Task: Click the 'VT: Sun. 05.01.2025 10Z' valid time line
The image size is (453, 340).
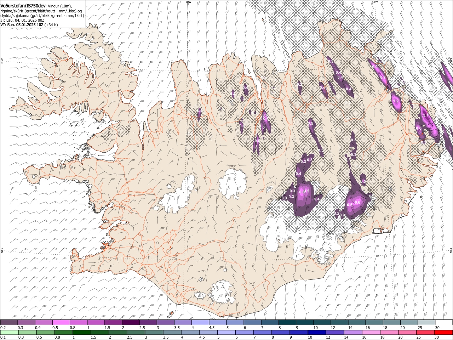Action: [x=22, y=25]
